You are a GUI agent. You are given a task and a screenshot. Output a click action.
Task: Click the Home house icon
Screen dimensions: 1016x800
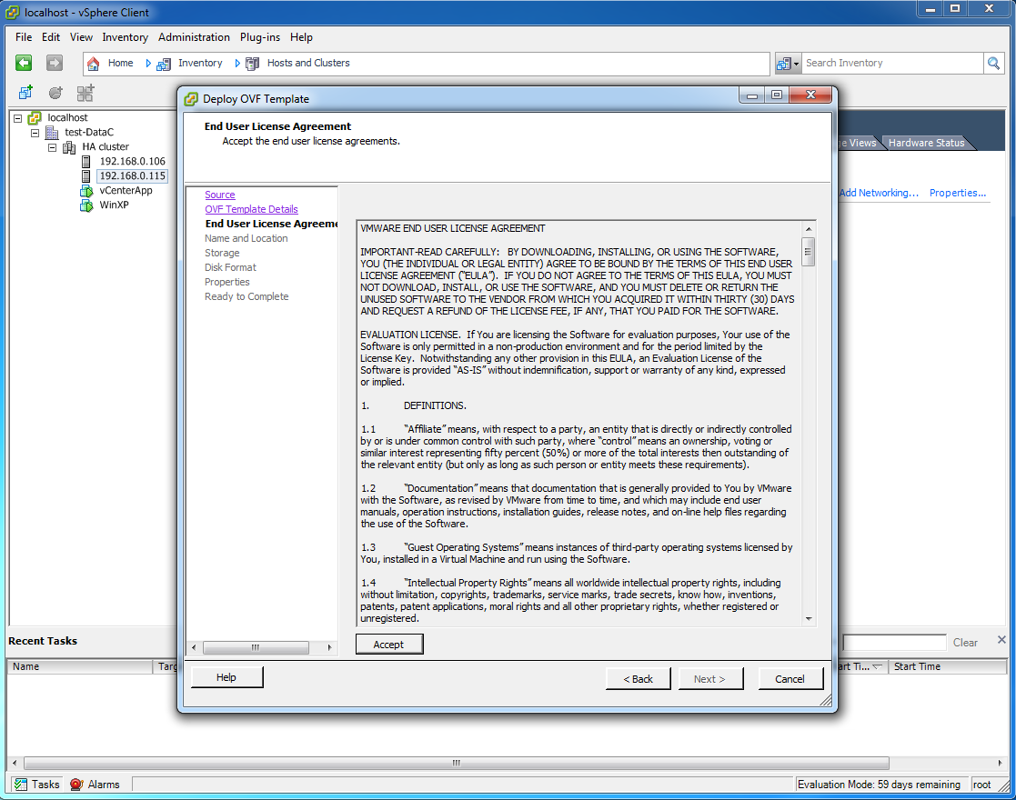94,64
